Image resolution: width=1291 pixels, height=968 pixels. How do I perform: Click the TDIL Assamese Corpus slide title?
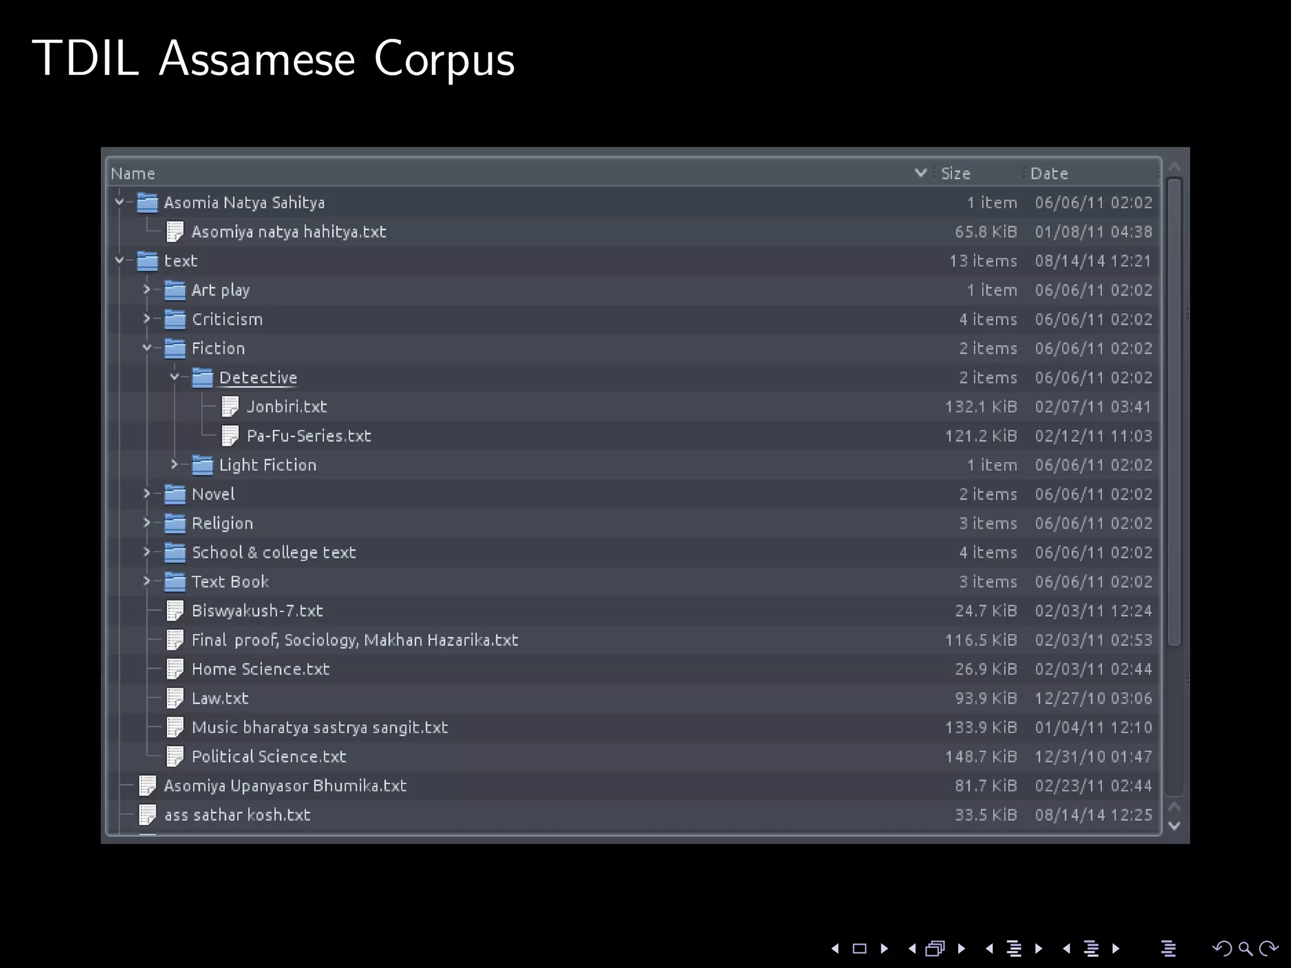click(274, 59)
